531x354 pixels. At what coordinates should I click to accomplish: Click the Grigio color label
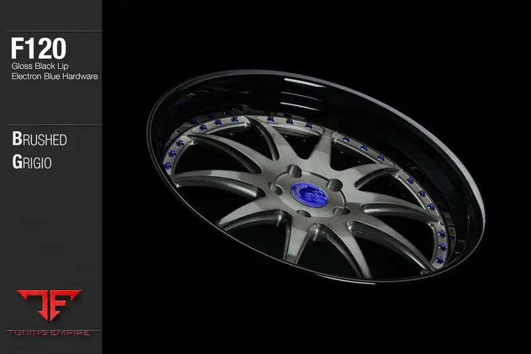click(32, 162)
